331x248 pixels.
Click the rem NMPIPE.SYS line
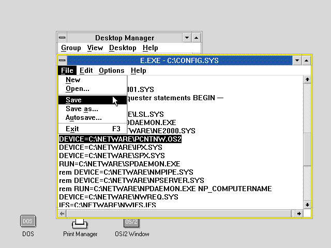pos(126,172)
